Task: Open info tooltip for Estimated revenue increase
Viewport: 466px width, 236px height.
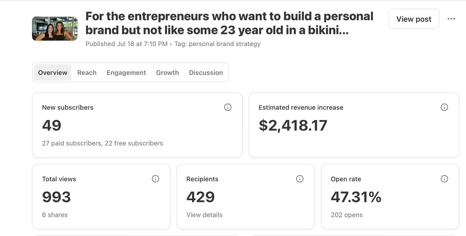Action: 444,107
